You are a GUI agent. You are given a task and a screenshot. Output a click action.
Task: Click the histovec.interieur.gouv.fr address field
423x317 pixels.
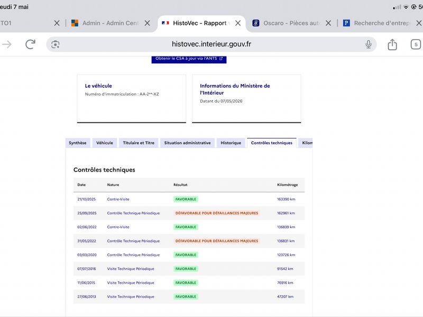[211, 44]
